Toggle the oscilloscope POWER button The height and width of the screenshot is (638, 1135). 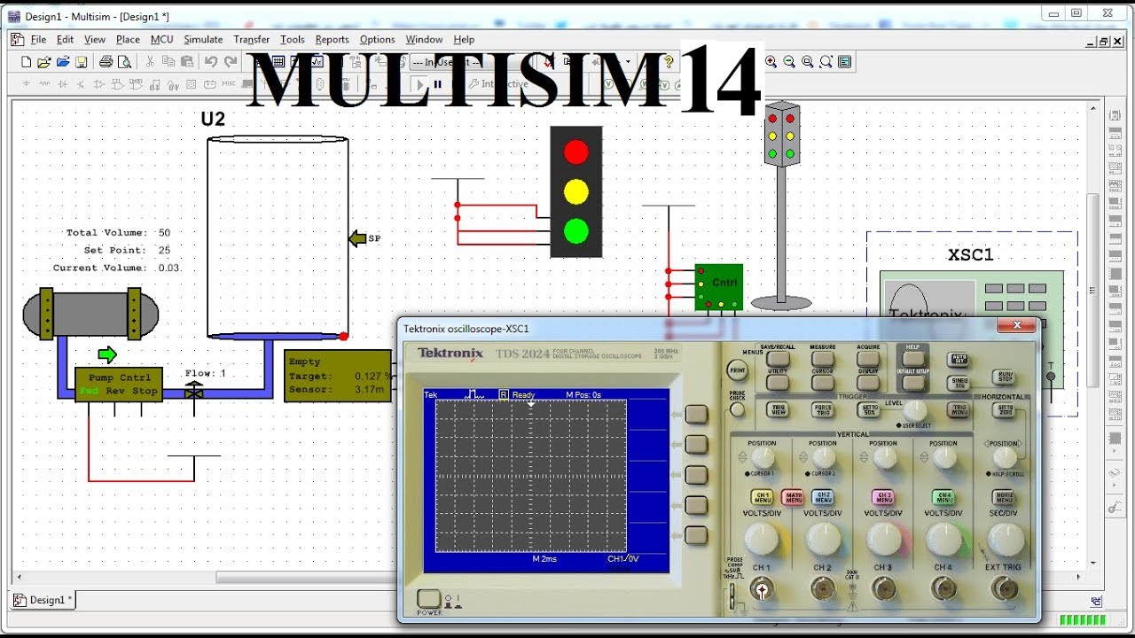[429, 599]
